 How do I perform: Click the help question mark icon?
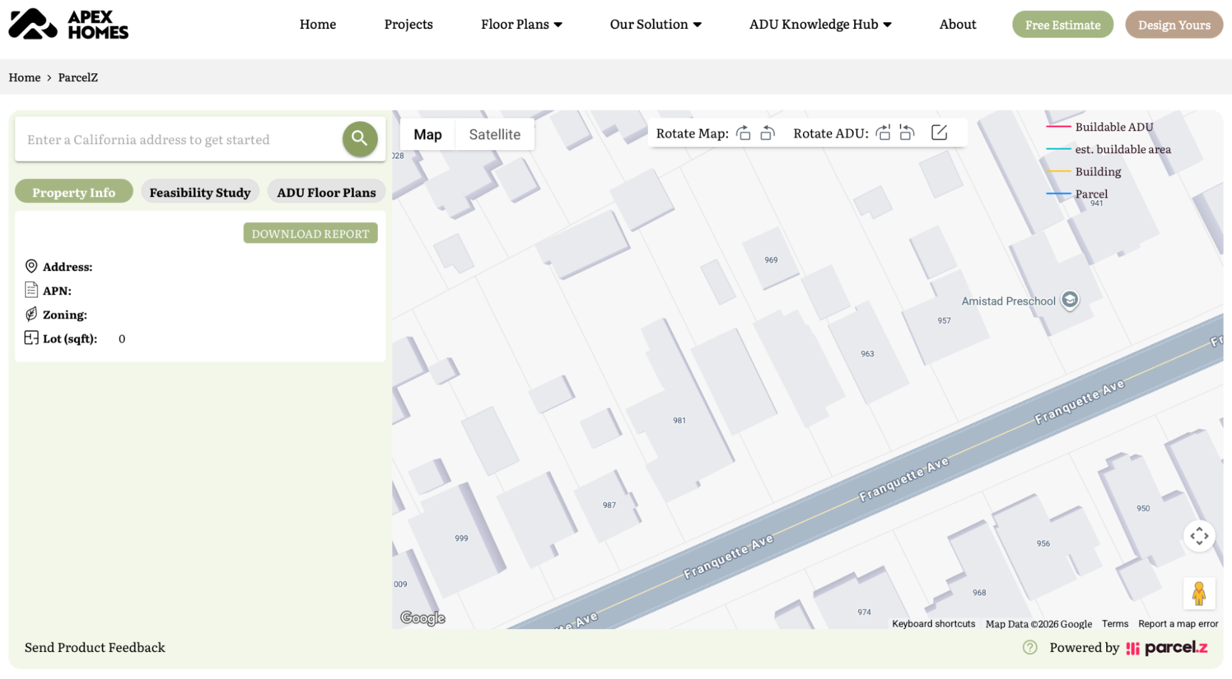pyautogui.click(x=1030, y=647)
